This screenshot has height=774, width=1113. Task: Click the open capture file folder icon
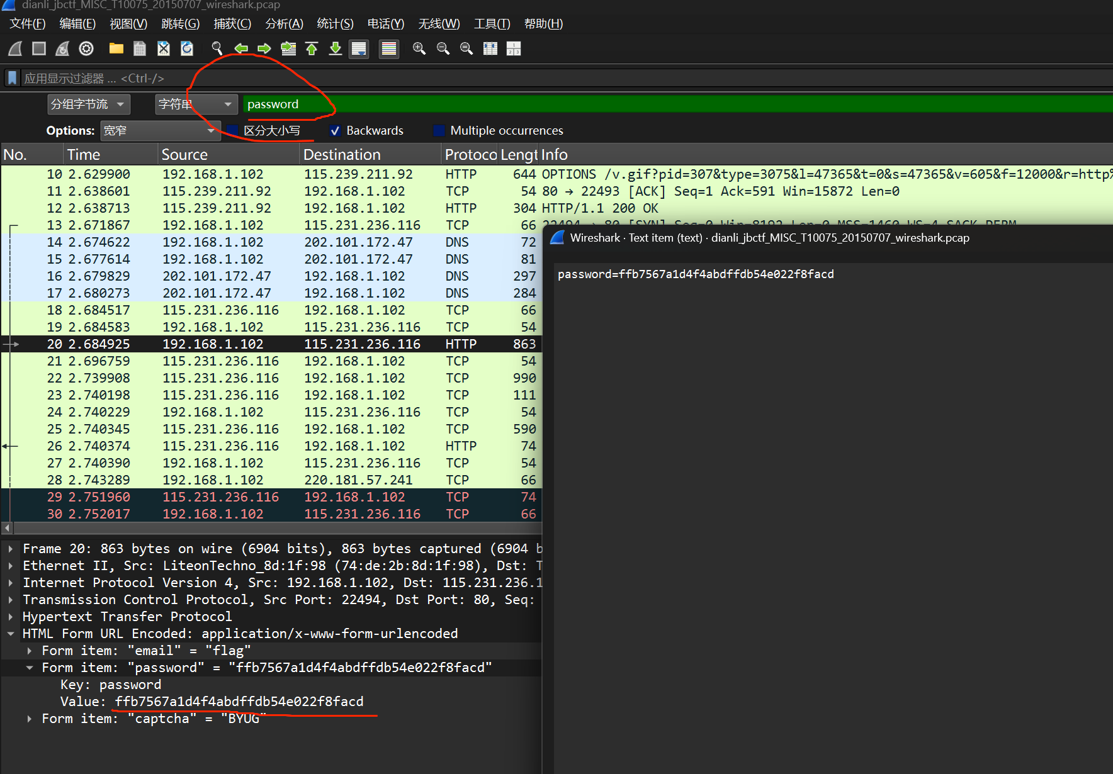pyautogui.click(x=116, y=48)
